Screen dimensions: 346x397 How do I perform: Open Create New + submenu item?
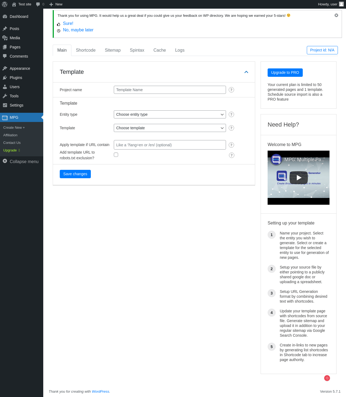[14, 128]
